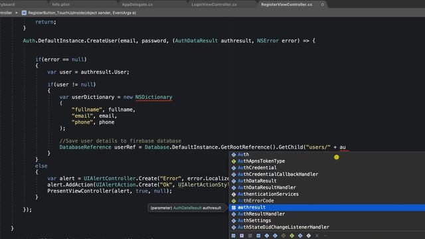Viewport: 425px width, 239px height.
Task: Open the RegisterButton_TouchUpInside member breadcrumb dropdown
Action: [x=82, y=13]
